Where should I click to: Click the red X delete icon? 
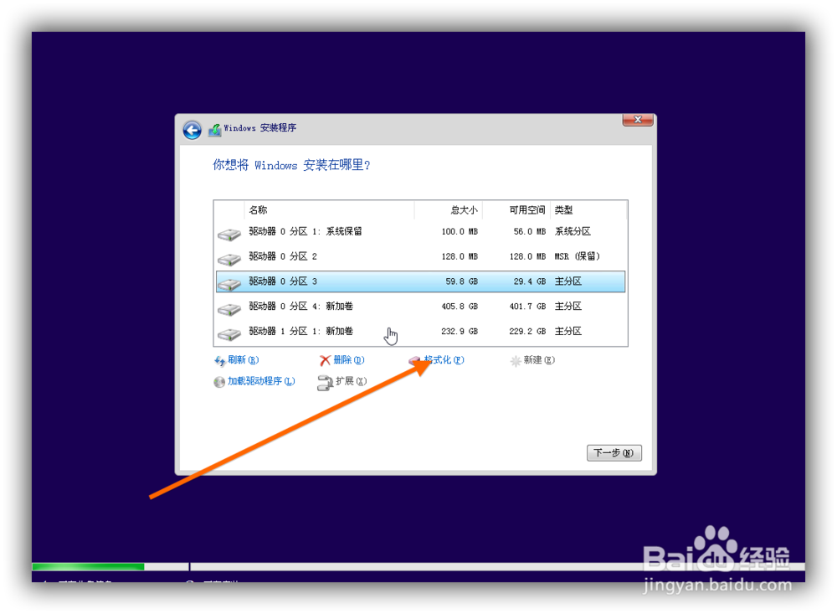click(x=325, y=361)
